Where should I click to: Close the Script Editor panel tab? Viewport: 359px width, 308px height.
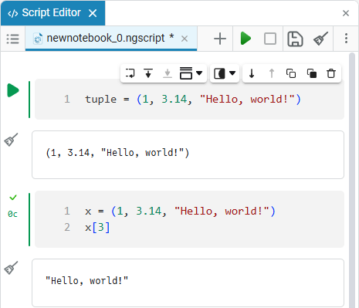(93, 13)
